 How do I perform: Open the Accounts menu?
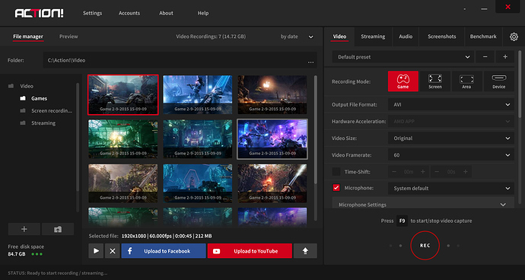tap(129, 14)
